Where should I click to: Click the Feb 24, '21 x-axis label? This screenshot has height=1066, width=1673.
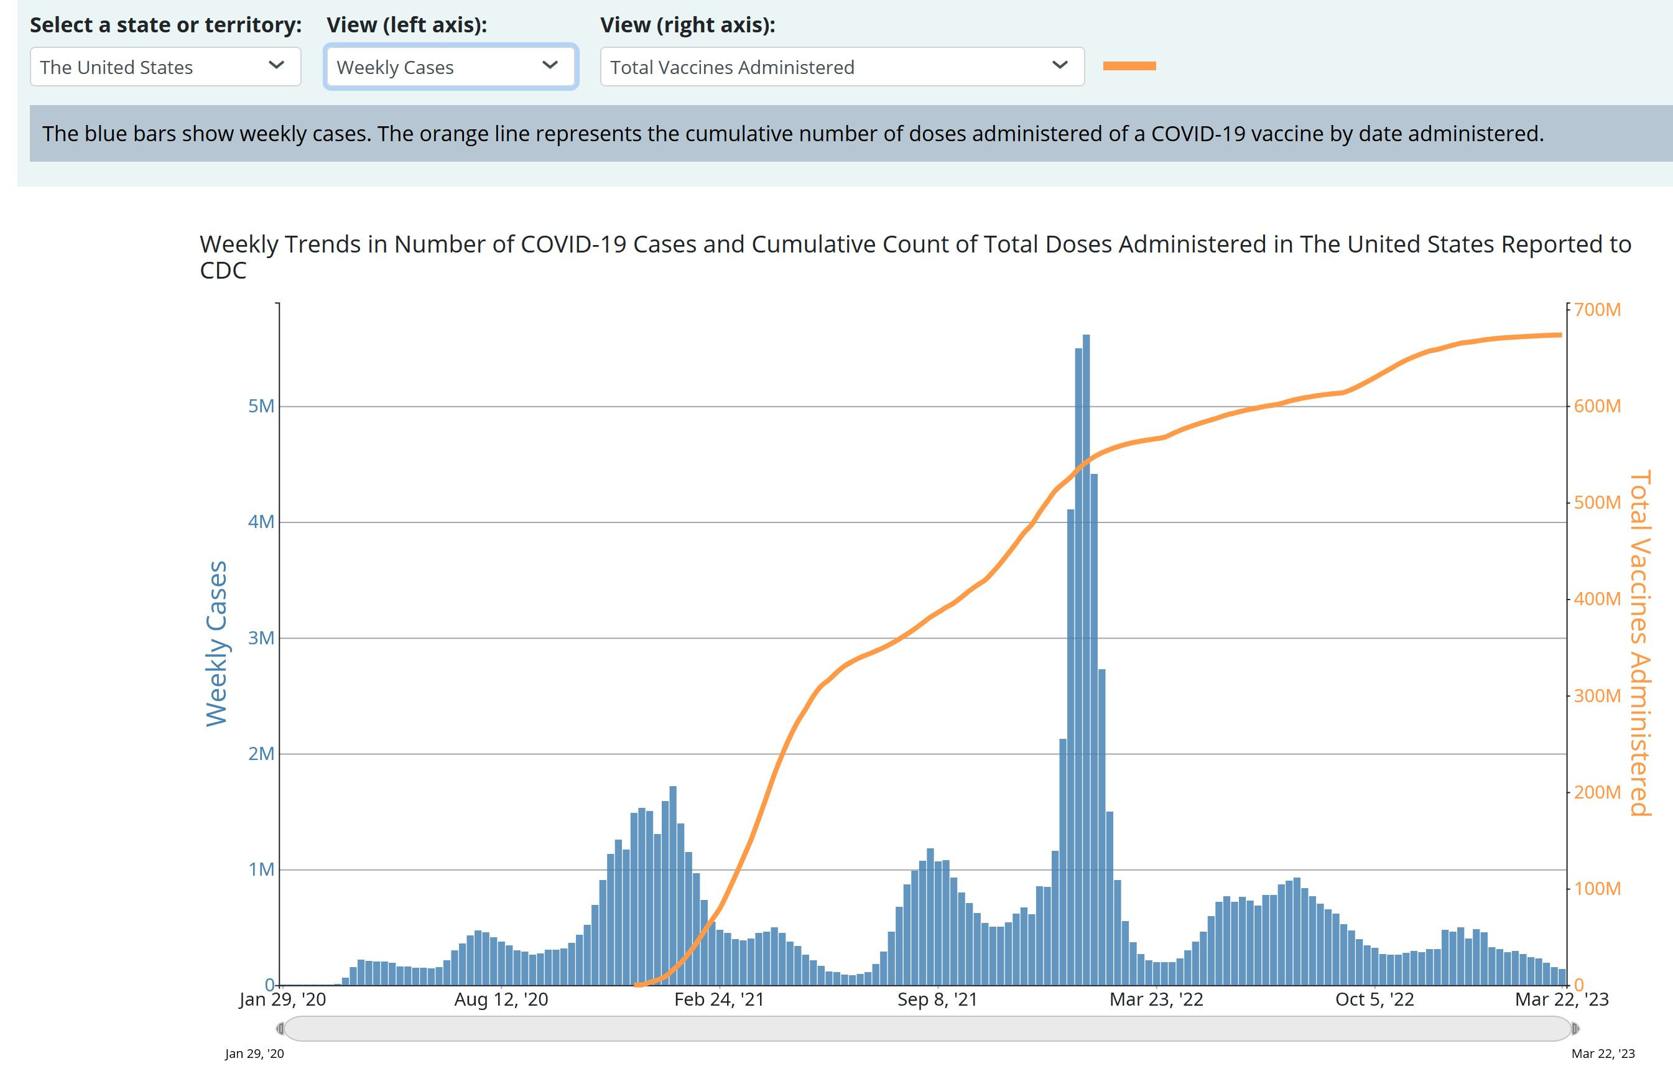pos(718,999)
